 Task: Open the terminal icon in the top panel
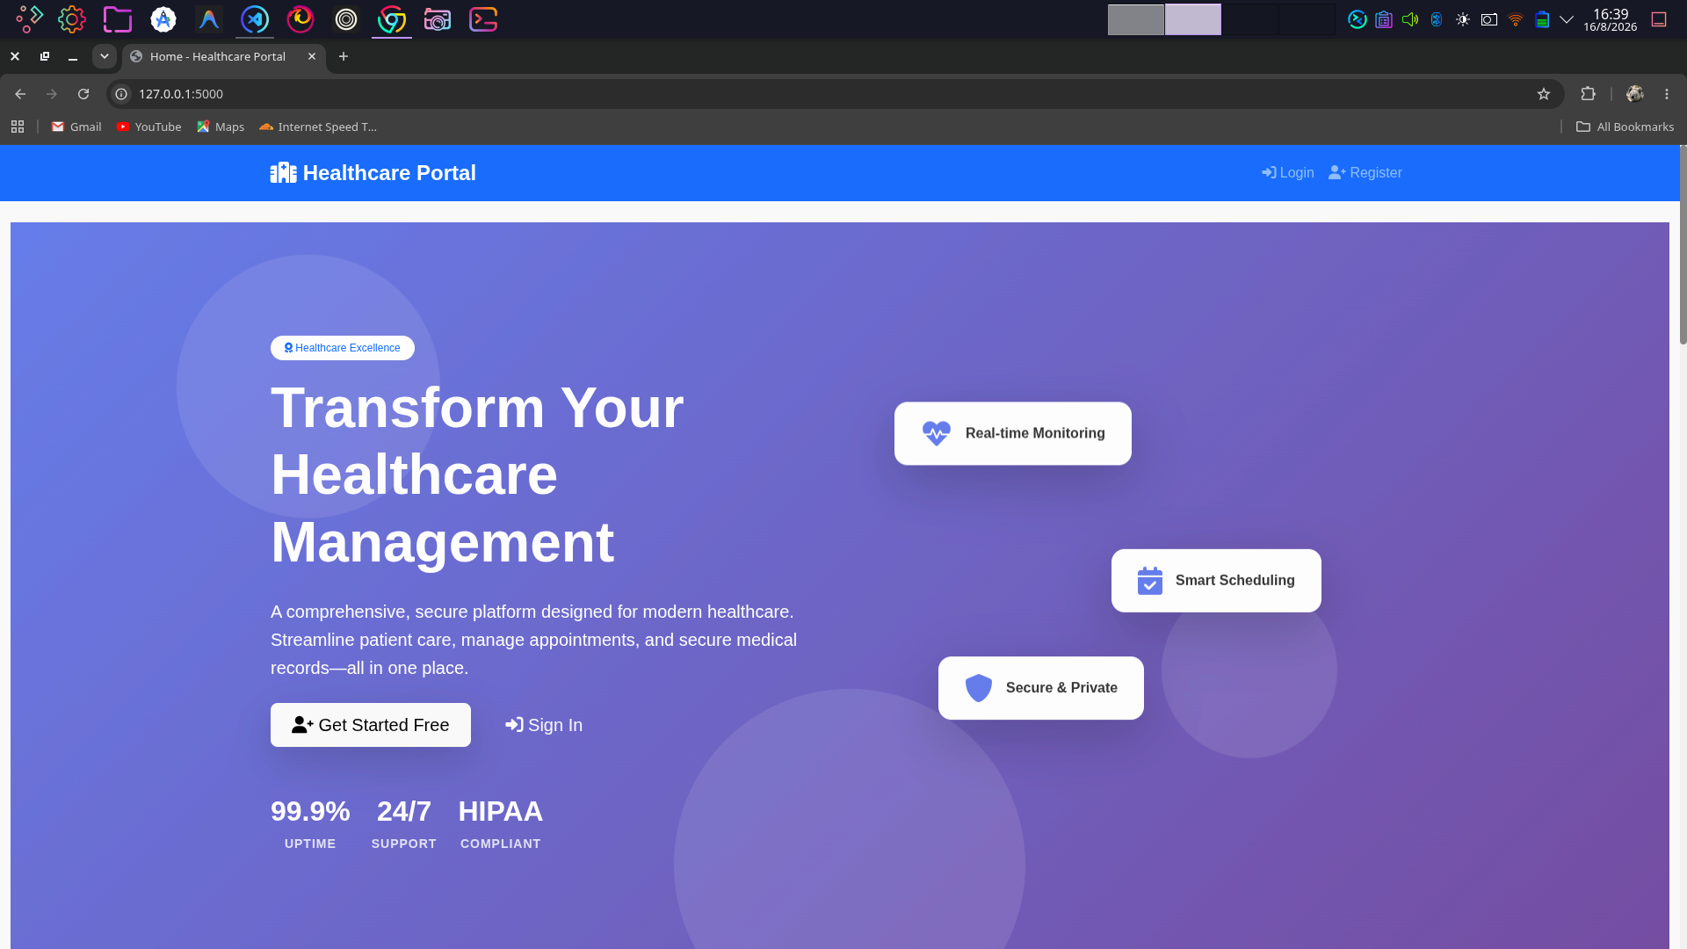point(483,19)
